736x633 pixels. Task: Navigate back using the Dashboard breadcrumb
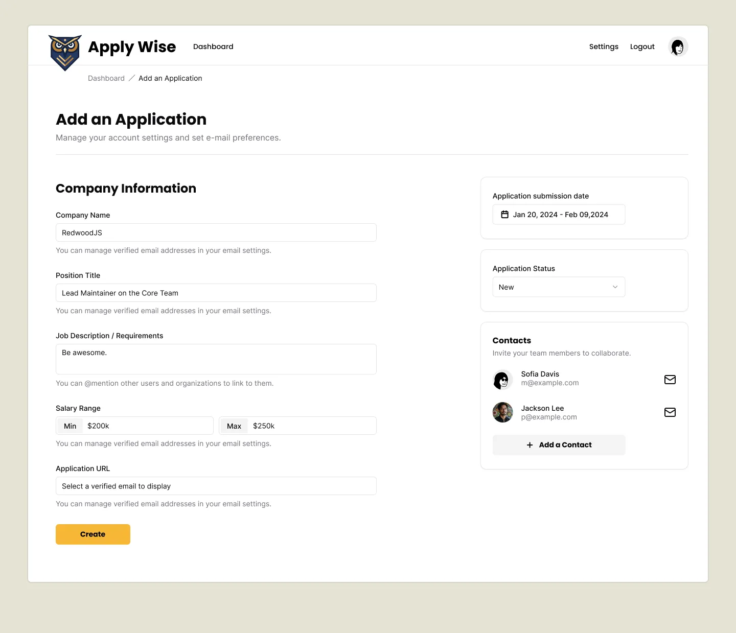106,78
